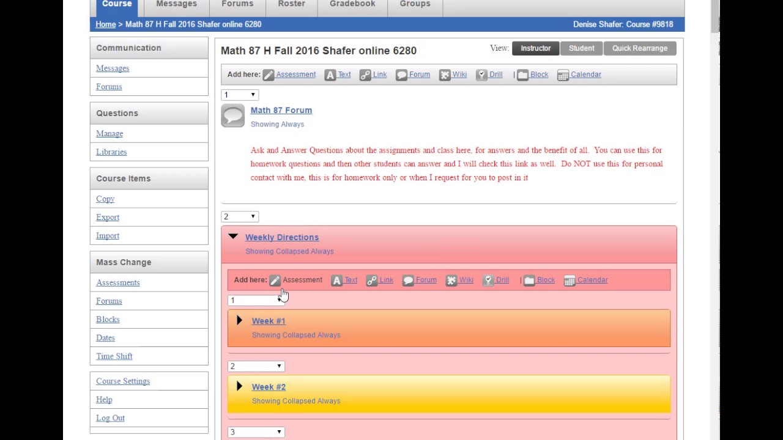Open position dropdown 1 above Math 87 Forum

240,95
